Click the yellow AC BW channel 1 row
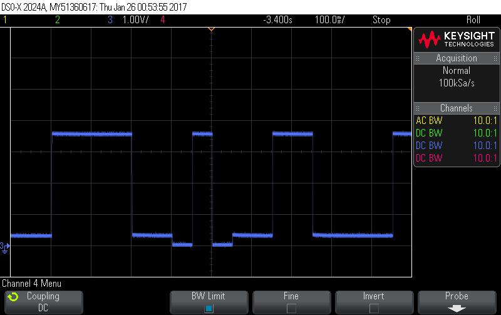The height and width of the screenshot is (315, 501). pos(457,120)
